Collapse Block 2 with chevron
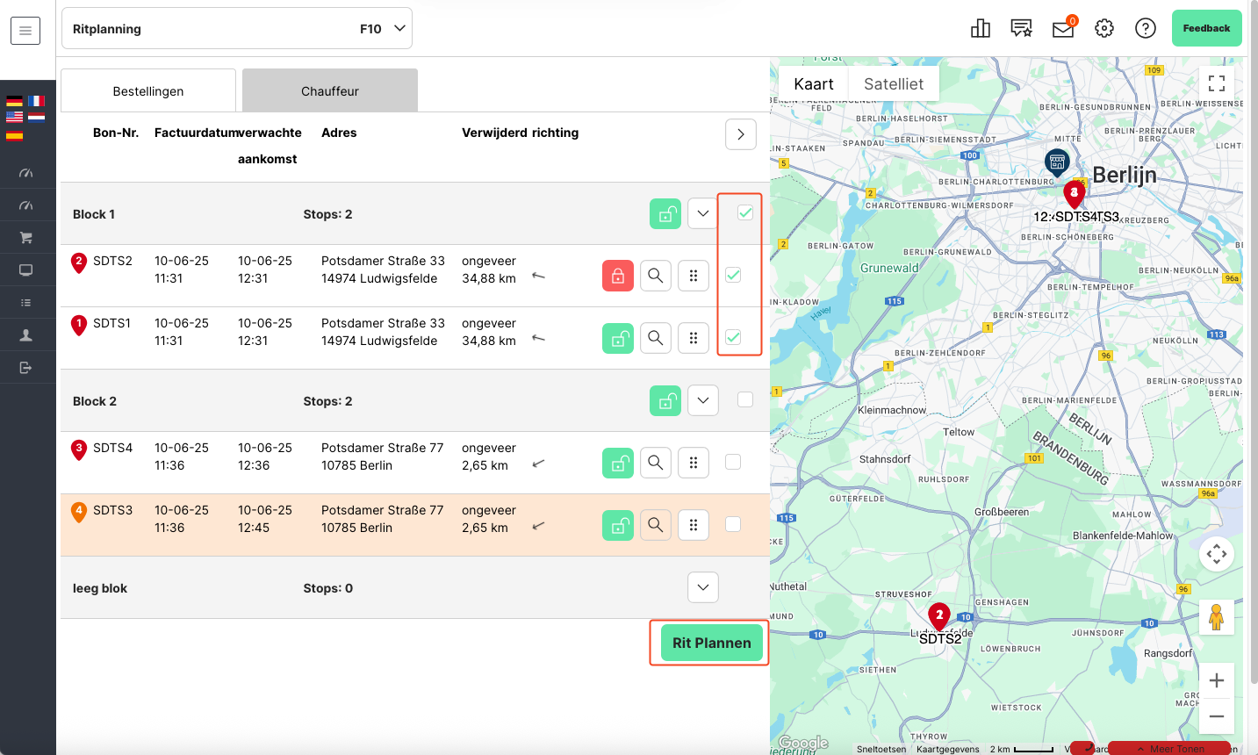 pyautogui.click(x=703, y=400)
